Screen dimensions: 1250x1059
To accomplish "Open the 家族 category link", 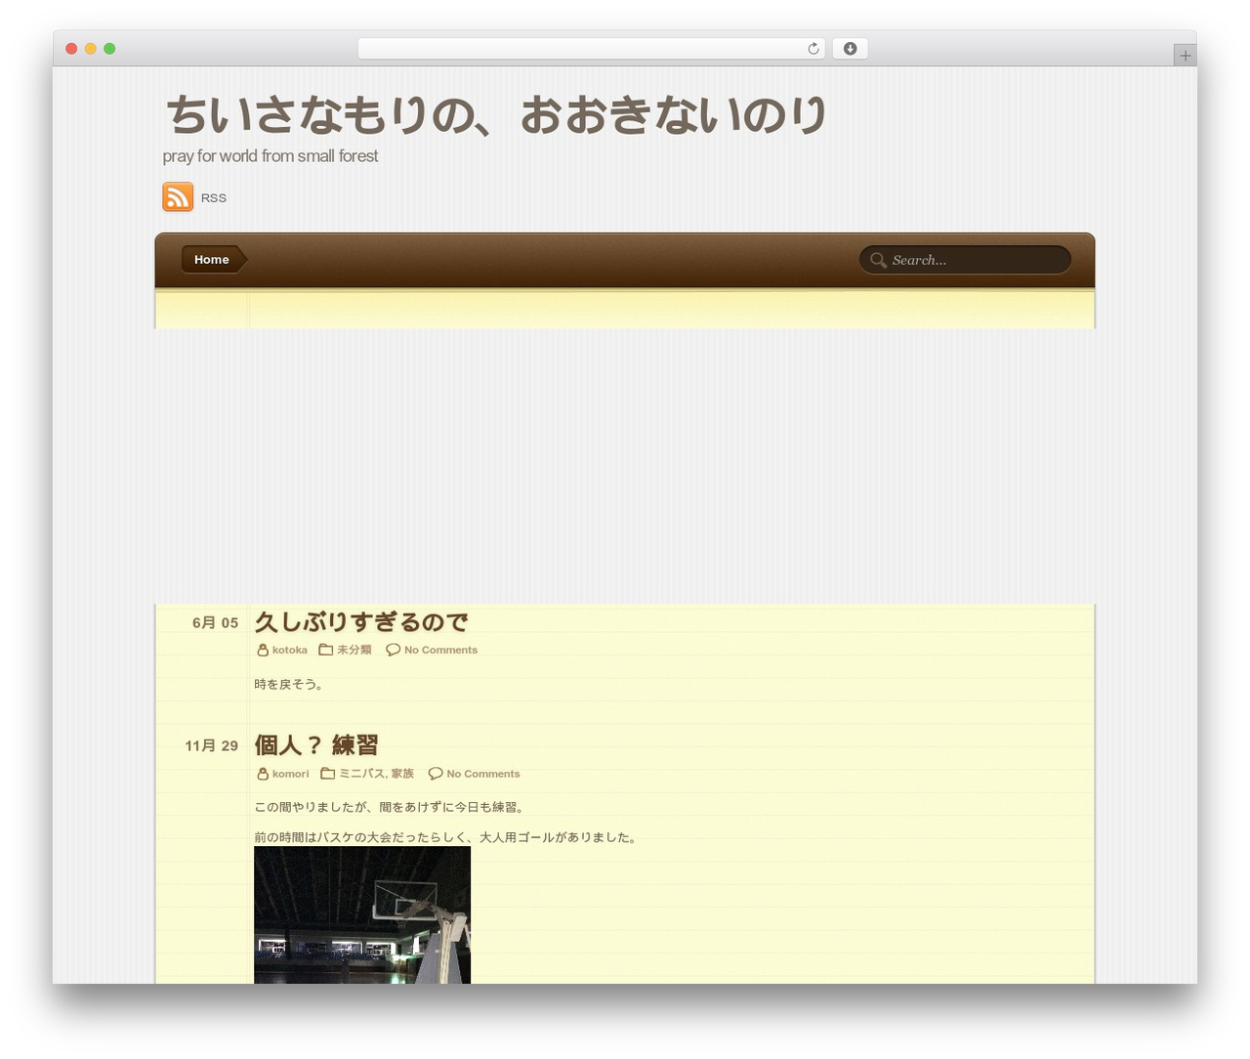I will pos(402,774).
